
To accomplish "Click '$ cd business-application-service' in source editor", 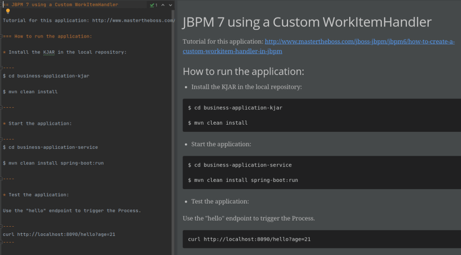I will pyautogui.click(x=50, y=147).
